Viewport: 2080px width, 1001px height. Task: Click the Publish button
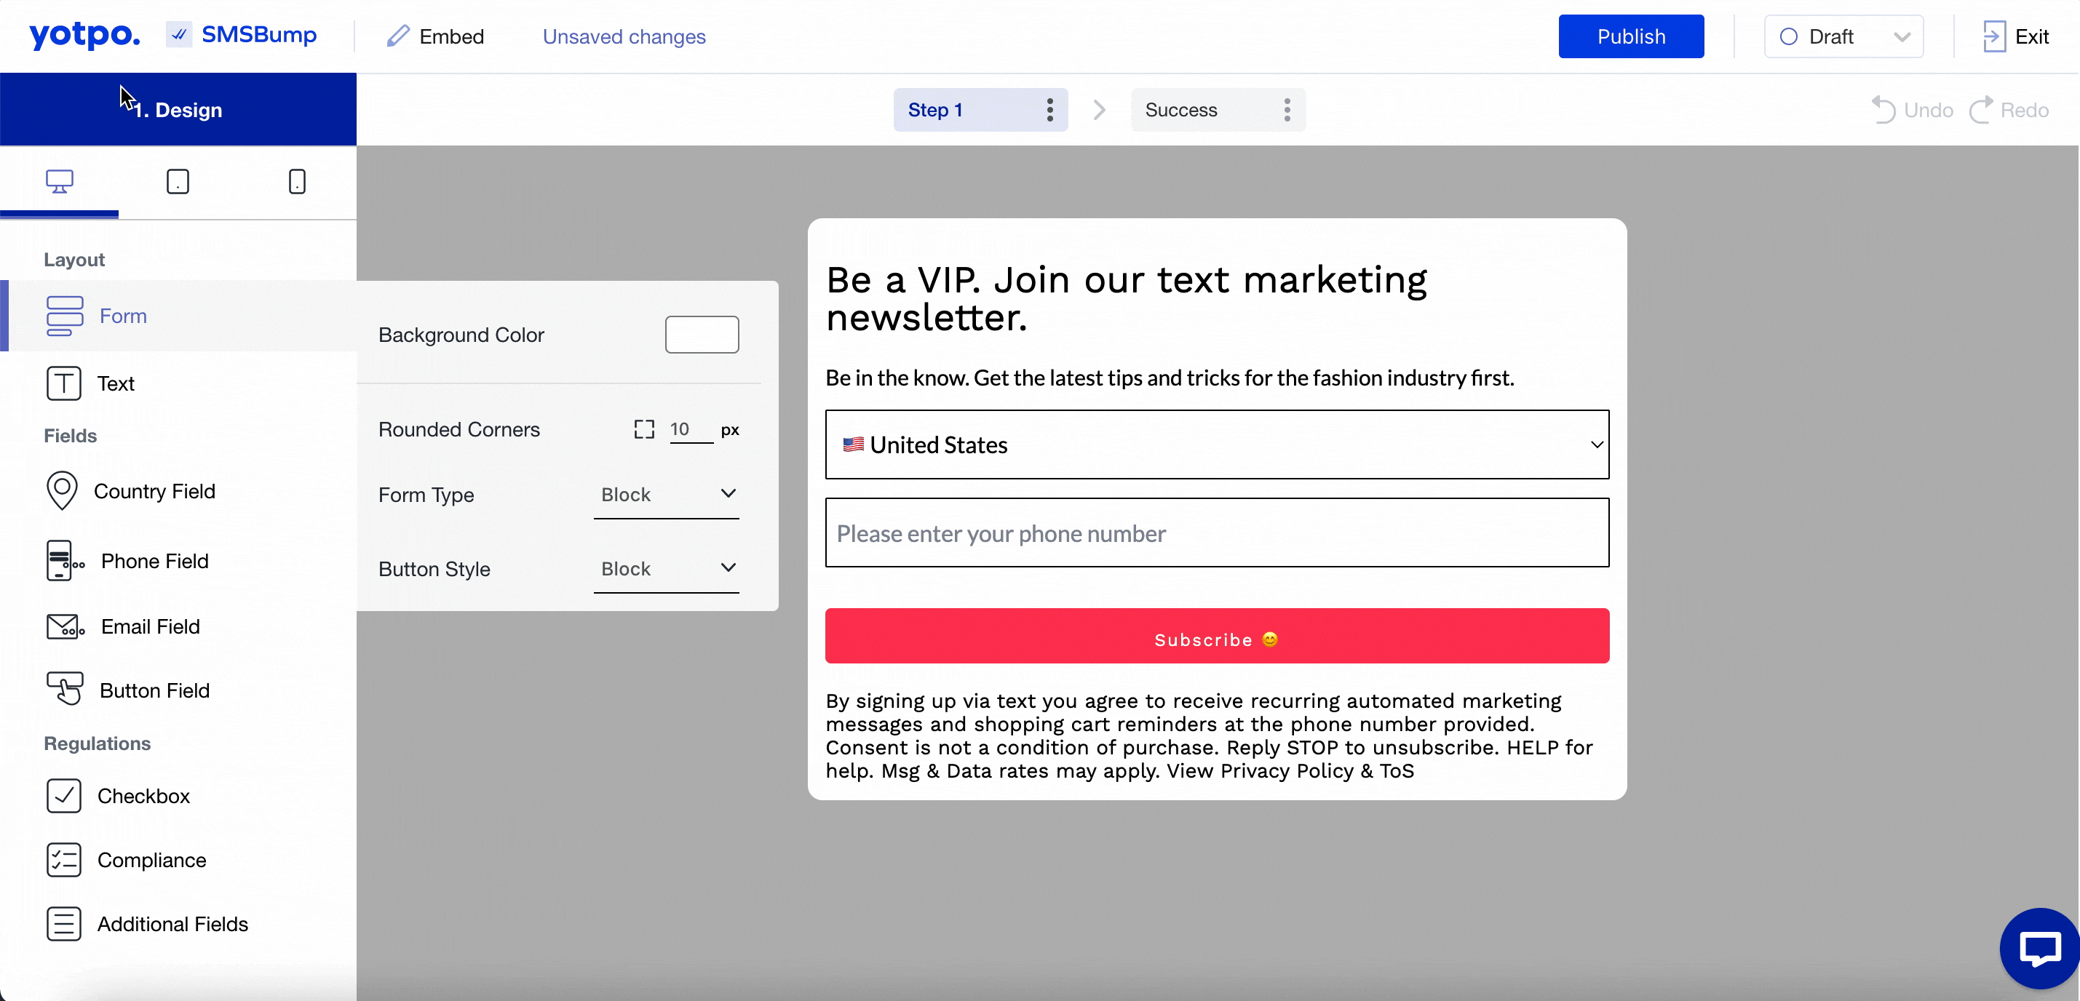(1631, 36)
